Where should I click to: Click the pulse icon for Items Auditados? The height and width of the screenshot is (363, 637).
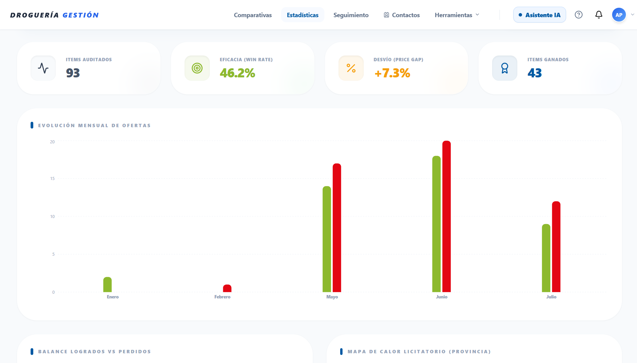click(x=43, y=68)
